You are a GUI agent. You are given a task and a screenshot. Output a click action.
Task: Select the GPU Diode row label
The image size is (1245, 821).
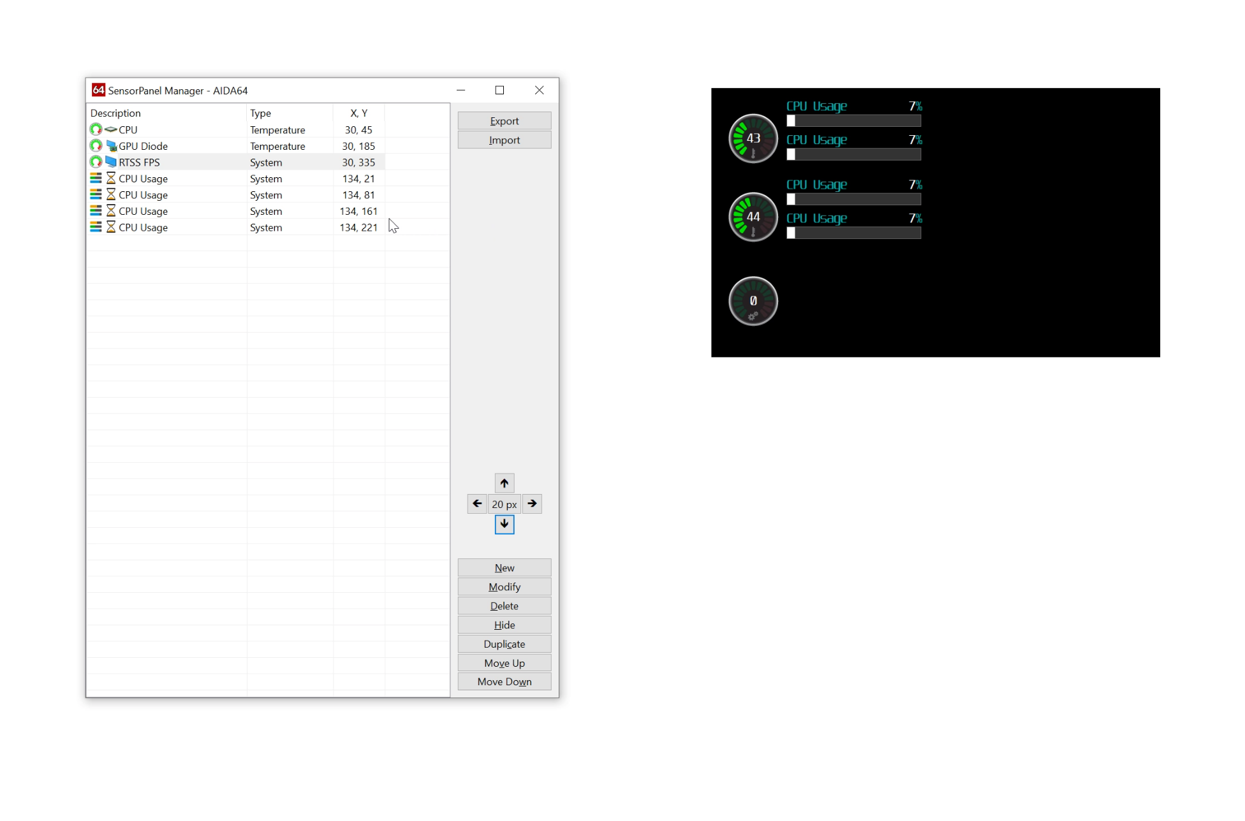pos(144,146)
